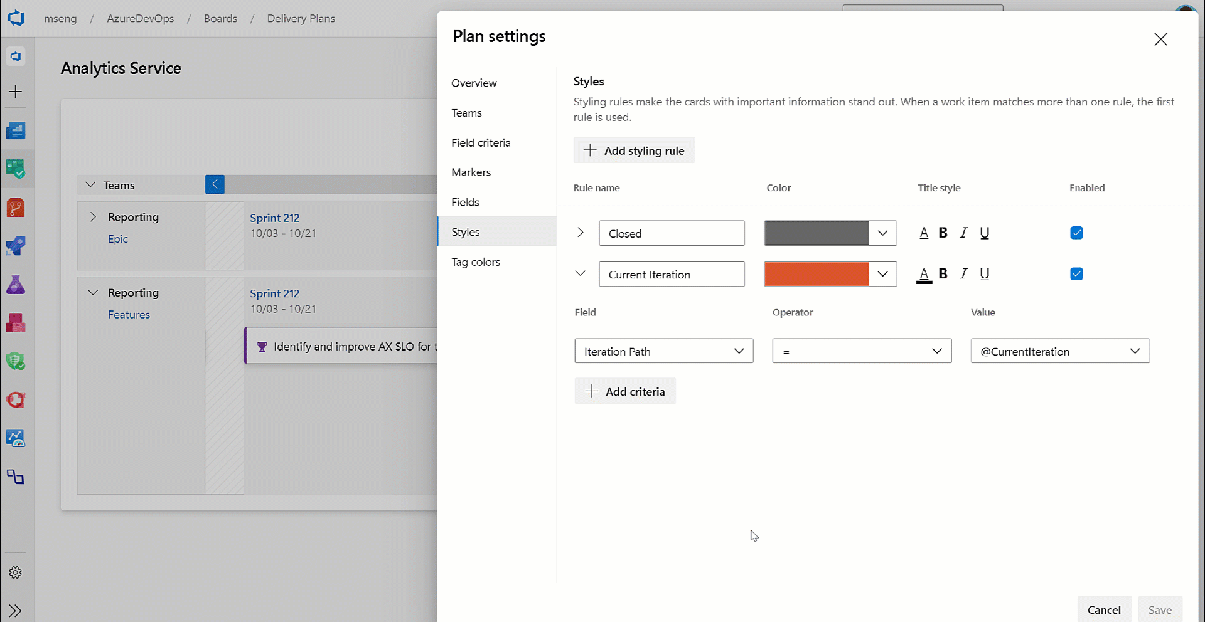This screenshot has width=1205, height=622.
Task: Collapse the Current Iteration rule criteria
Action: click(x=581, y=274)
